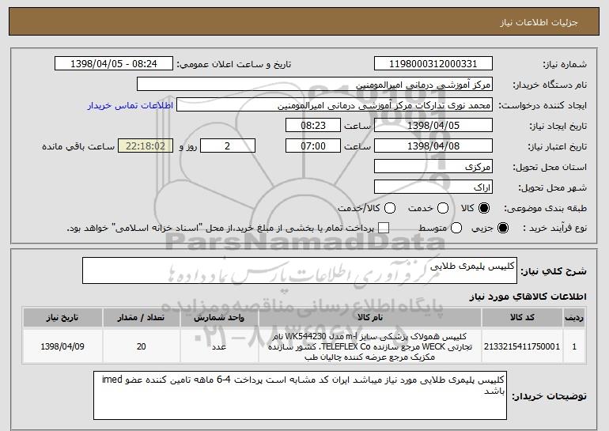Click the اطلاعات کالاهای مورد نیاز heading
Screen dimensions: 609x431
click(x=528, y=297)
